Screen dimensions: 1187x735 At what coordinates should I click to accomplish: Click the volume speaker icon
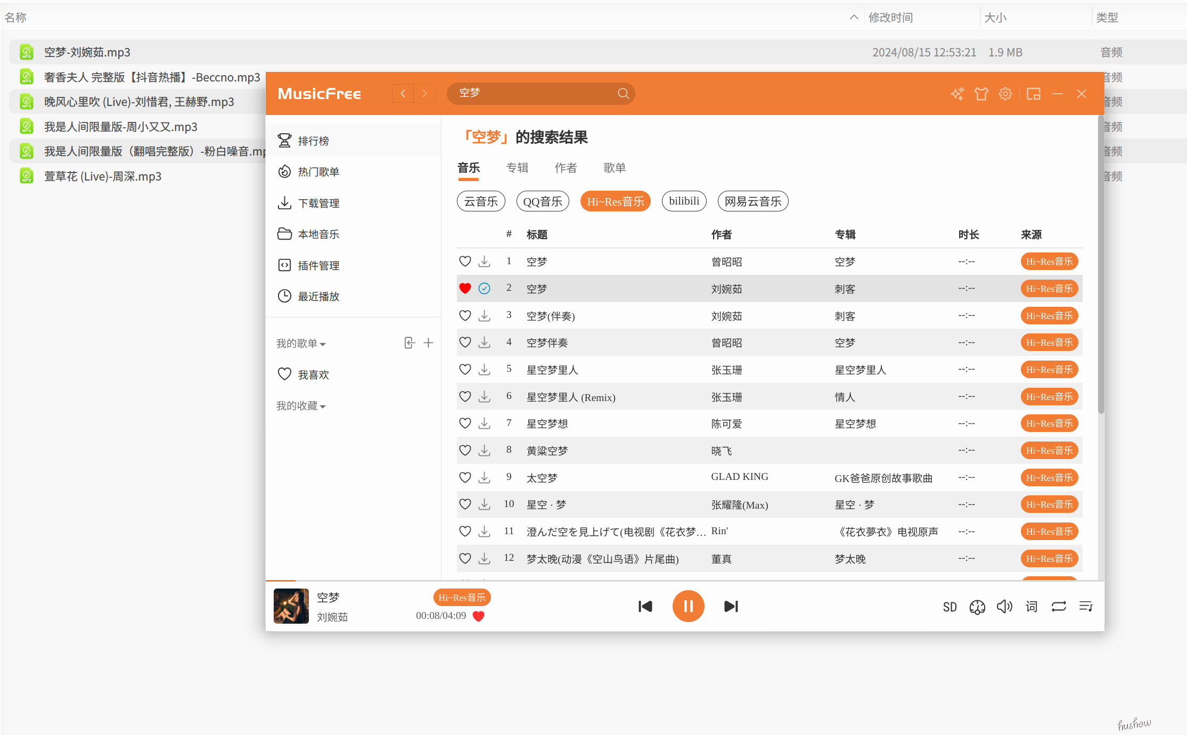click(x=1004, y=607)
